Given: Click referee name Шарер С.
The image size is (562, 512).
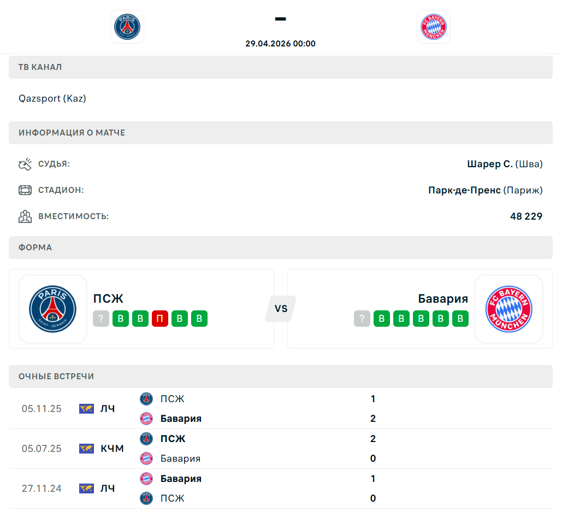Looking at the screenshot, I should pyautogui.click(x=490, y=164).
